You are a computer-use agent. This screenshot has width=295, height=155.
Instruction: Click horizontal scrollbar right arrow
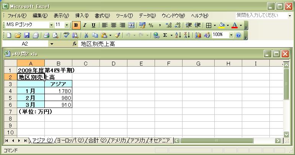(x=278, y=140)
